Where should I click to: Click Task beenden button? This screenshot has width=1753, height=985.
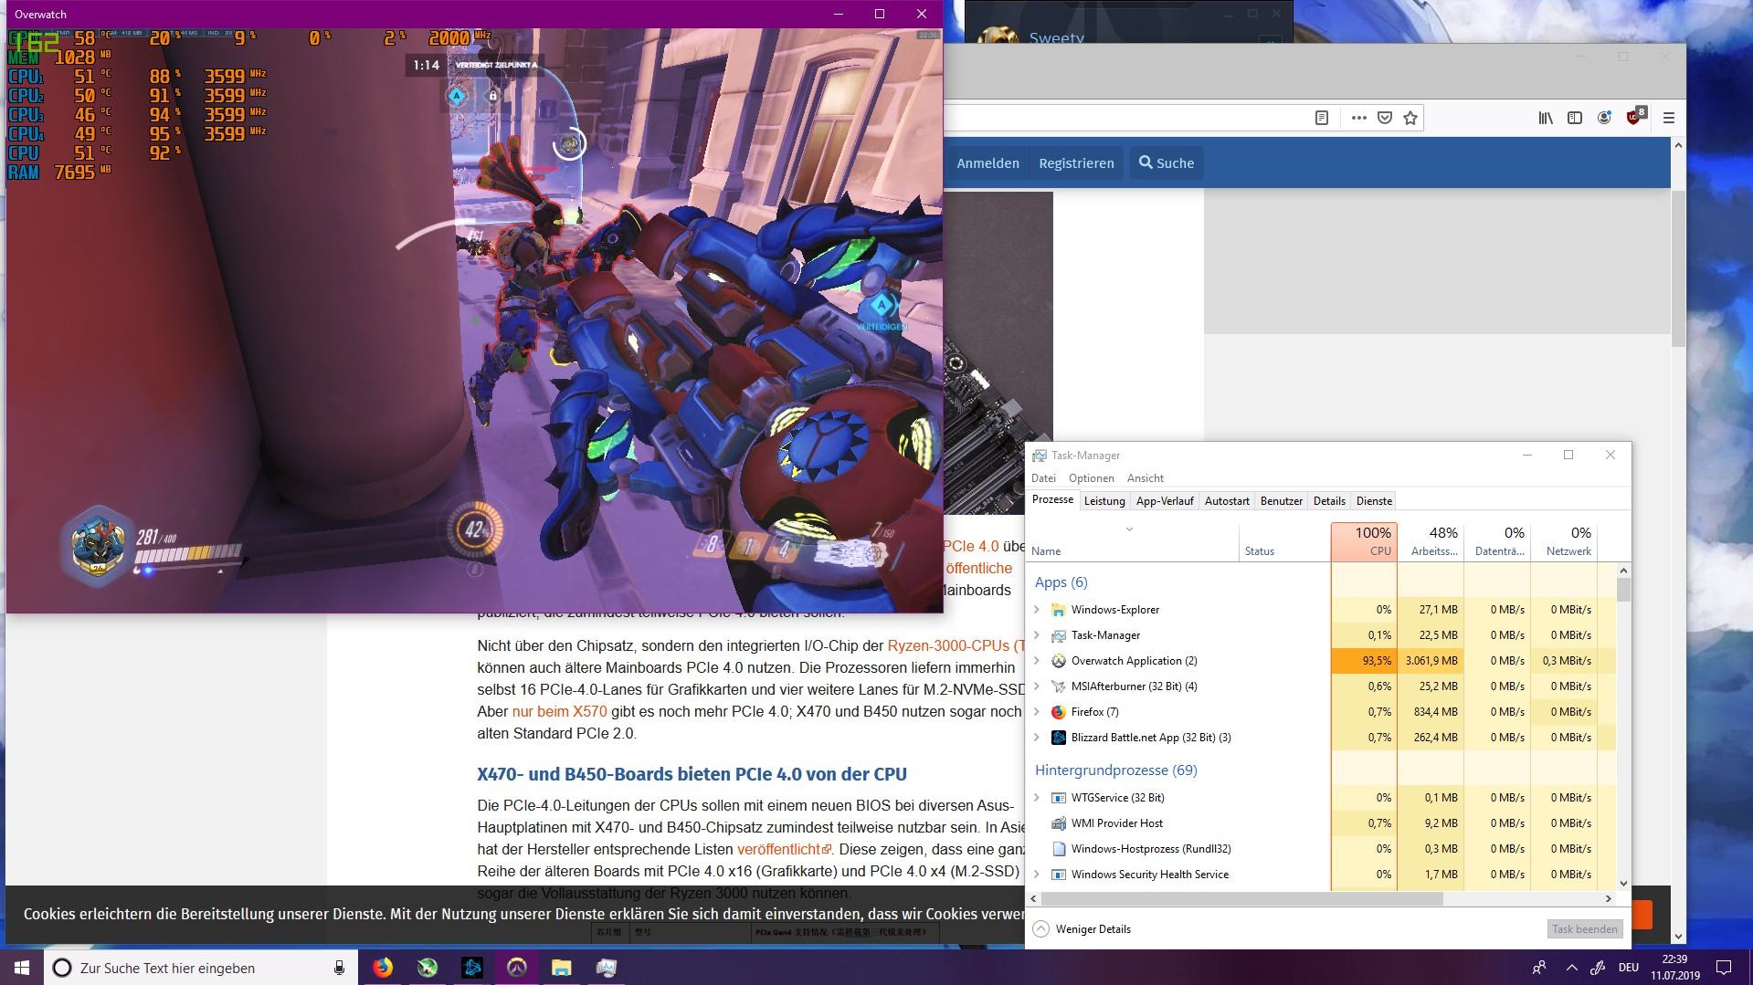point(1584,929)
